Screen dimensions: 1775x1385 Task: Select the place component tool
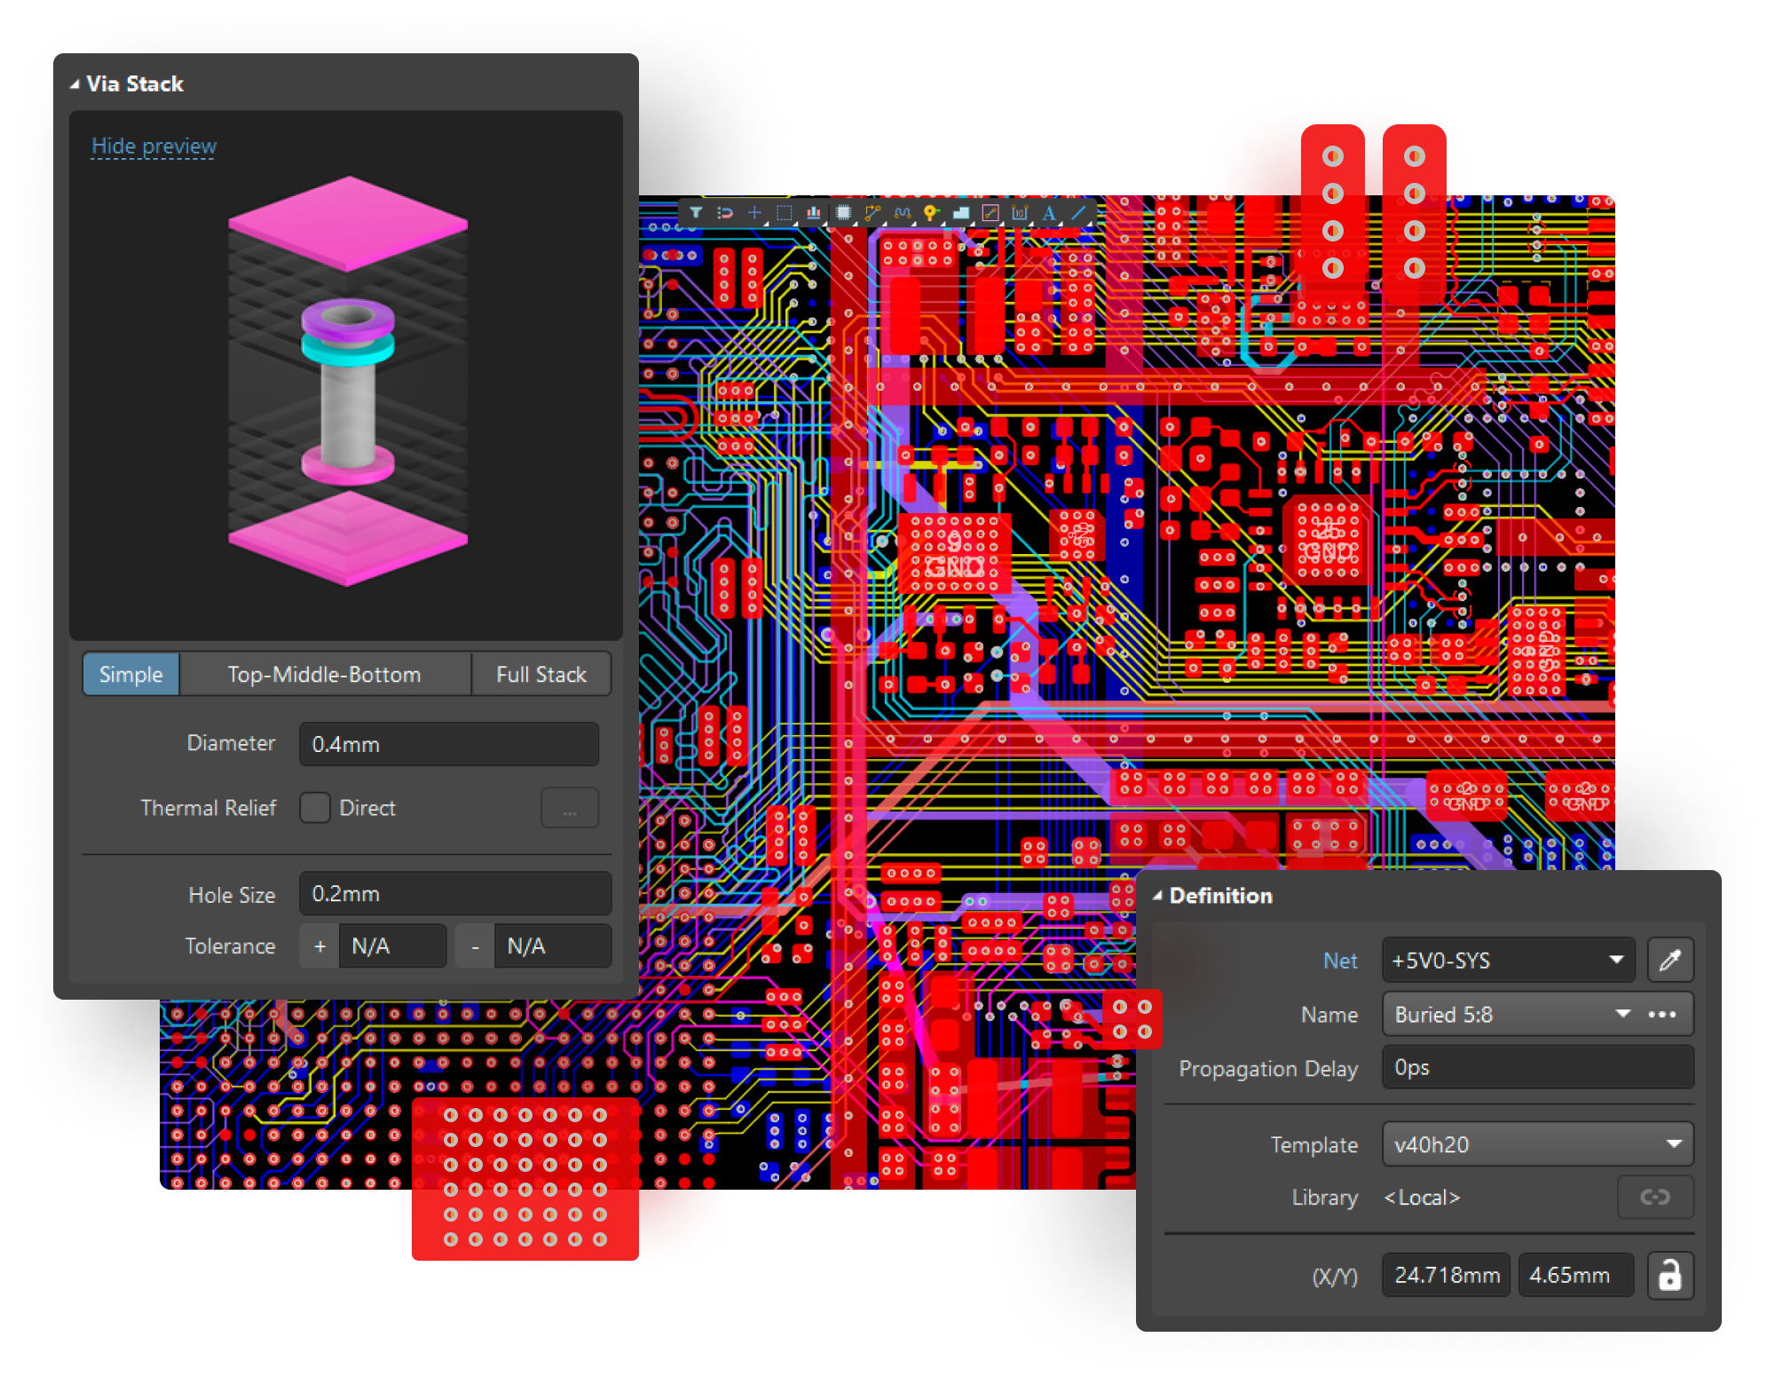click(843, 213)
